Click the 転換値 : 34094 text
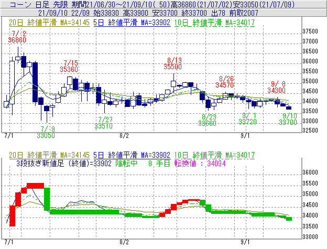 200,163
